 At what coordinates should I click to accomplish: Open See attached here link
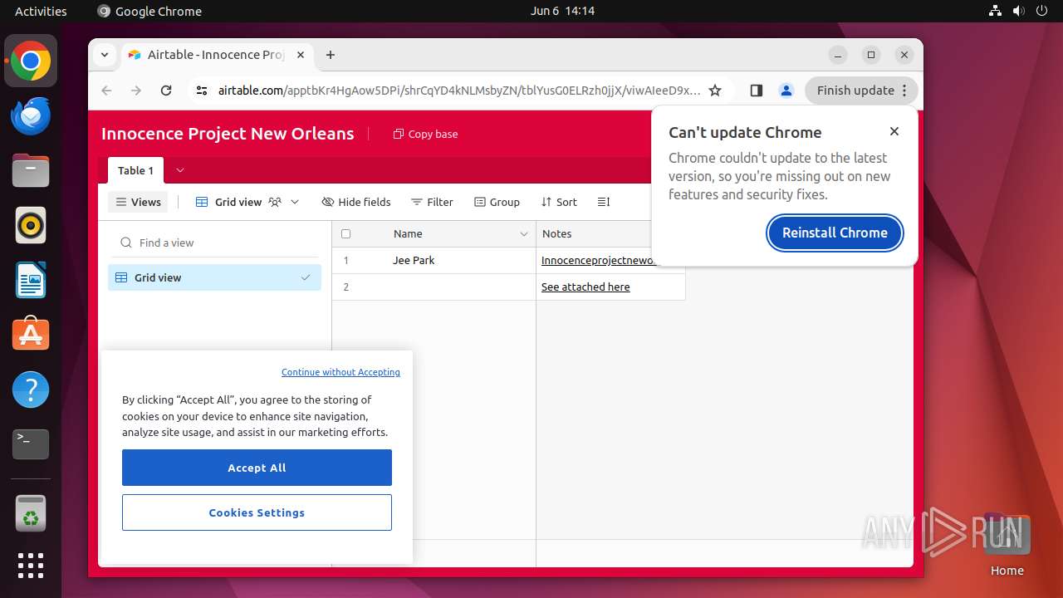pos(585,287)
